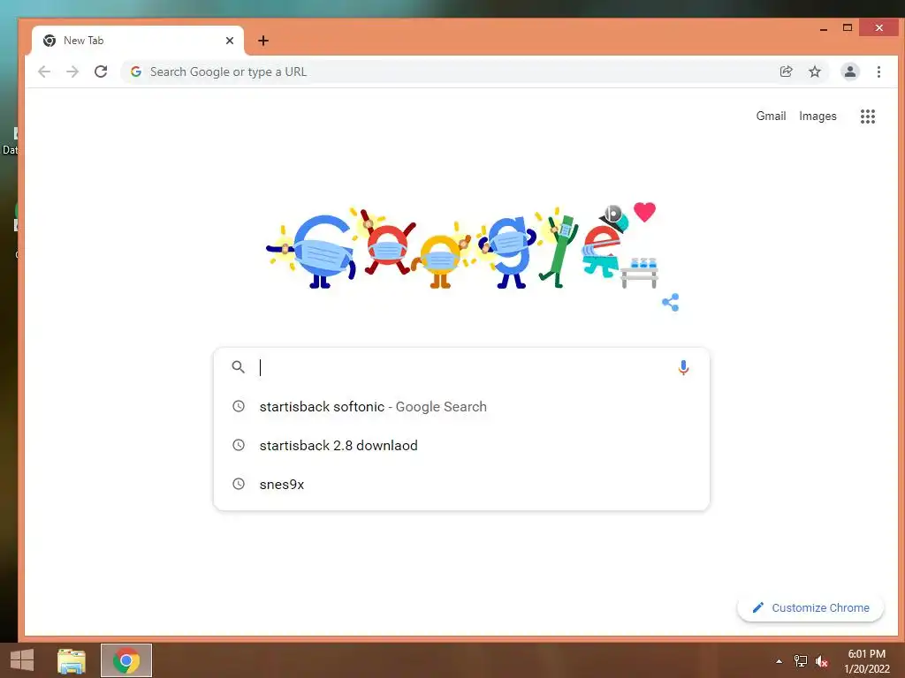
Task: Select startisback softonic suggestion
Action: [461, 406]
